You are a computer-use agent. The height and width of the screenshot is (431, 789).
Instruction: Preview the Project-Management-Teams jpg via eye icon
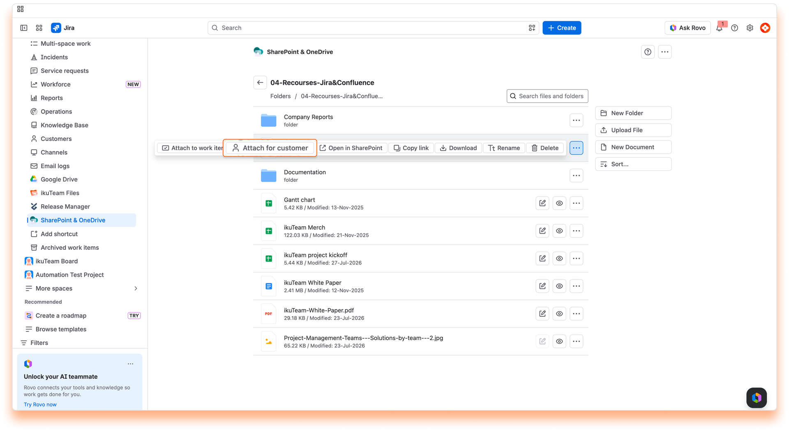[x=559, y=341]
